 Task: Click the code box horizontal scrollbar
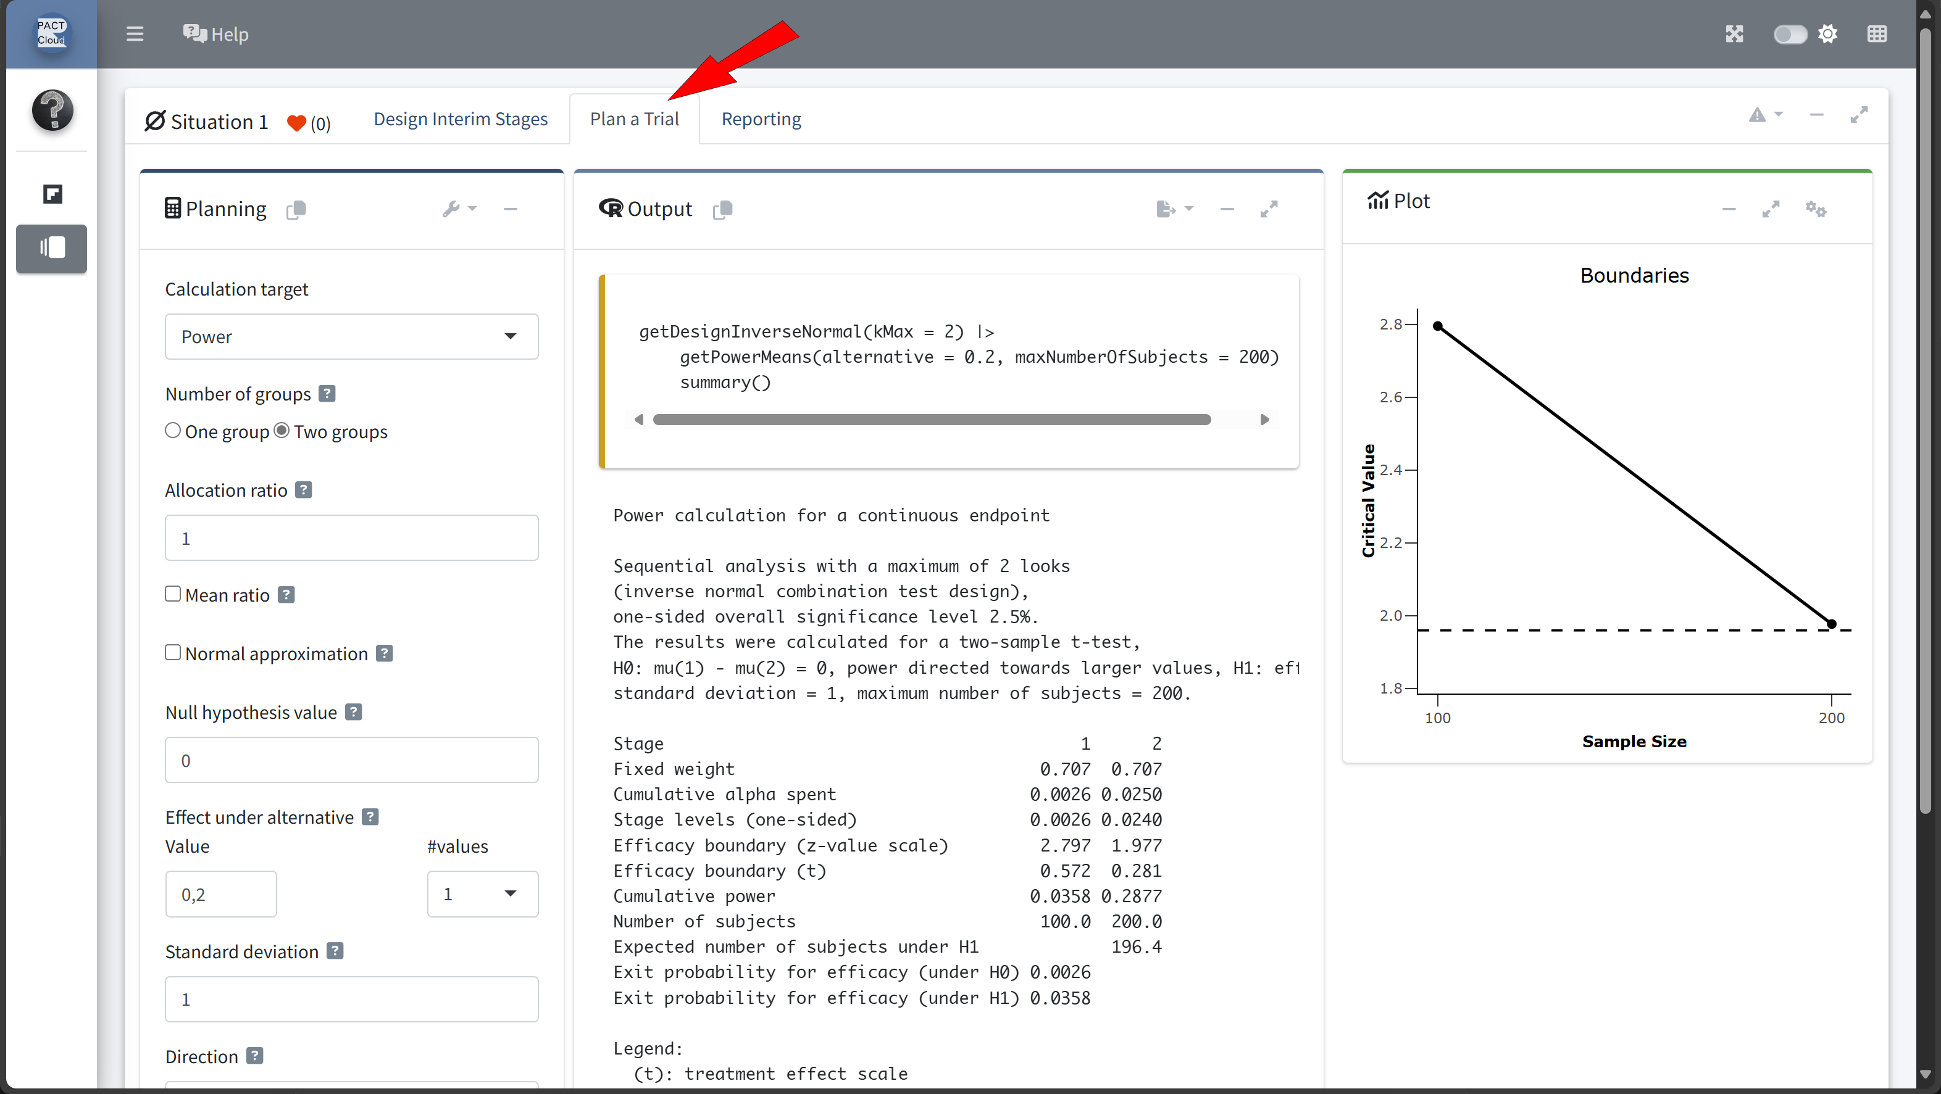click(x=932, y=420)
